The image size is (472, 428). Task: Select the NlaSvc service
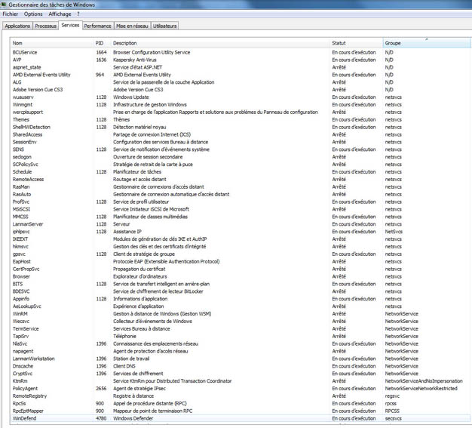(x=241, y=343)
